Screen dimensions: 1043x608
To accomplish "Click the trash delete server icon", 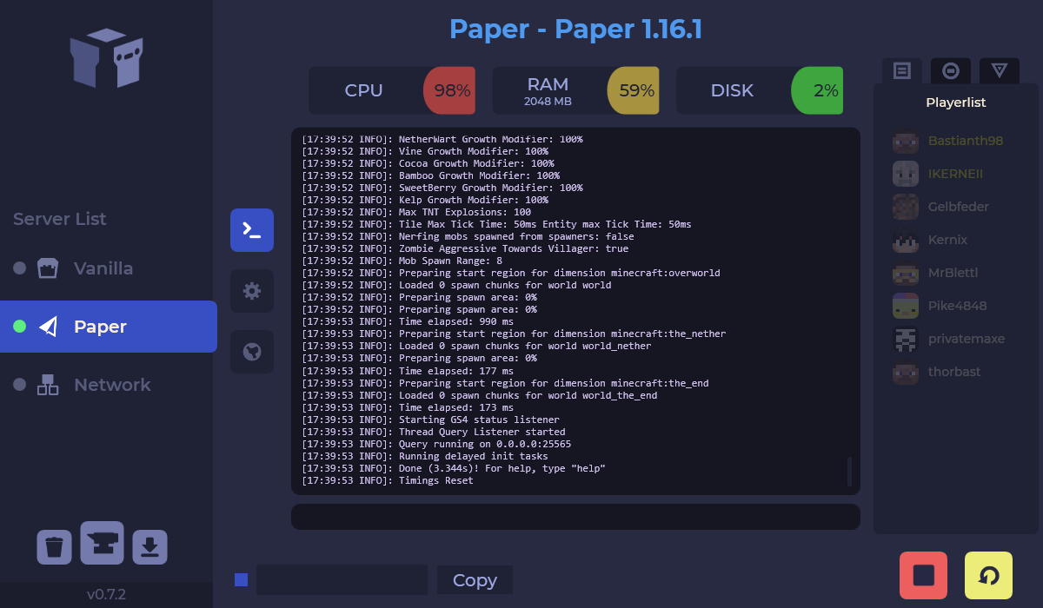I will pos(54,547).
